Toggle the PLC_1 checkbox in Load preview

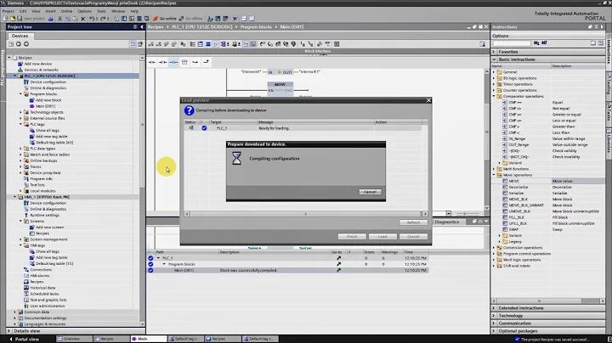coord(204,128)
